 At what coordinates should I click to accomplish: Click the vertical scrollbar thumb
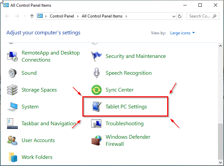[x=221, y=141]
